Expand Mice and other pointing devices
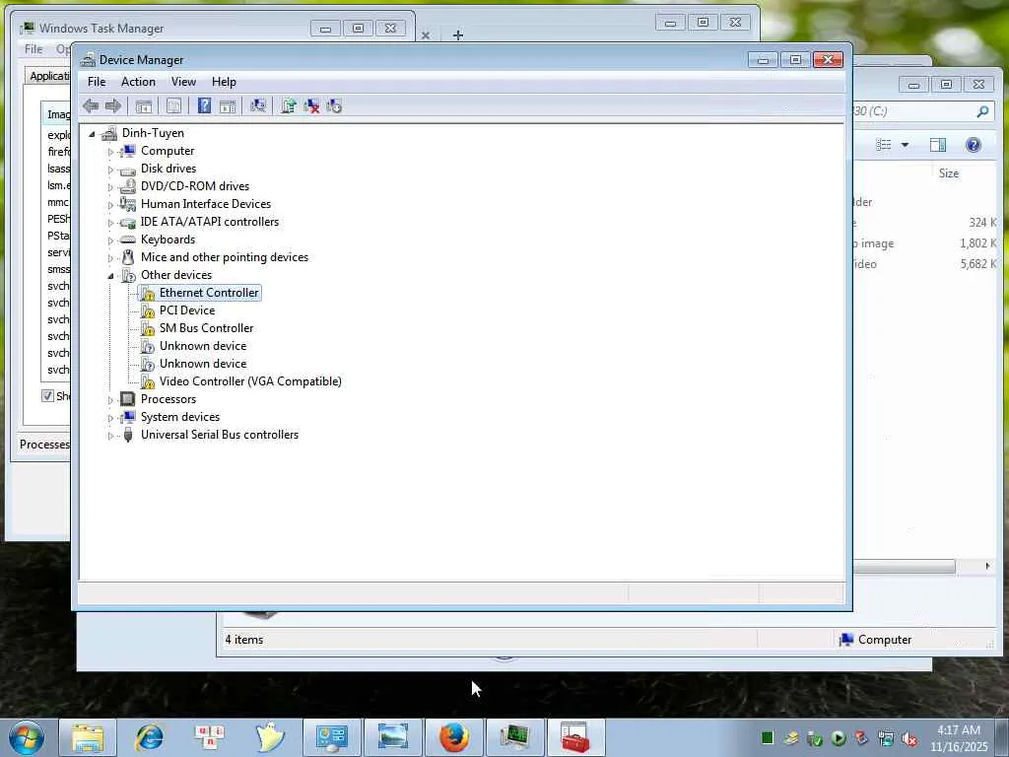This screenshot has height=757, width=1009. (x=110, y=258)
